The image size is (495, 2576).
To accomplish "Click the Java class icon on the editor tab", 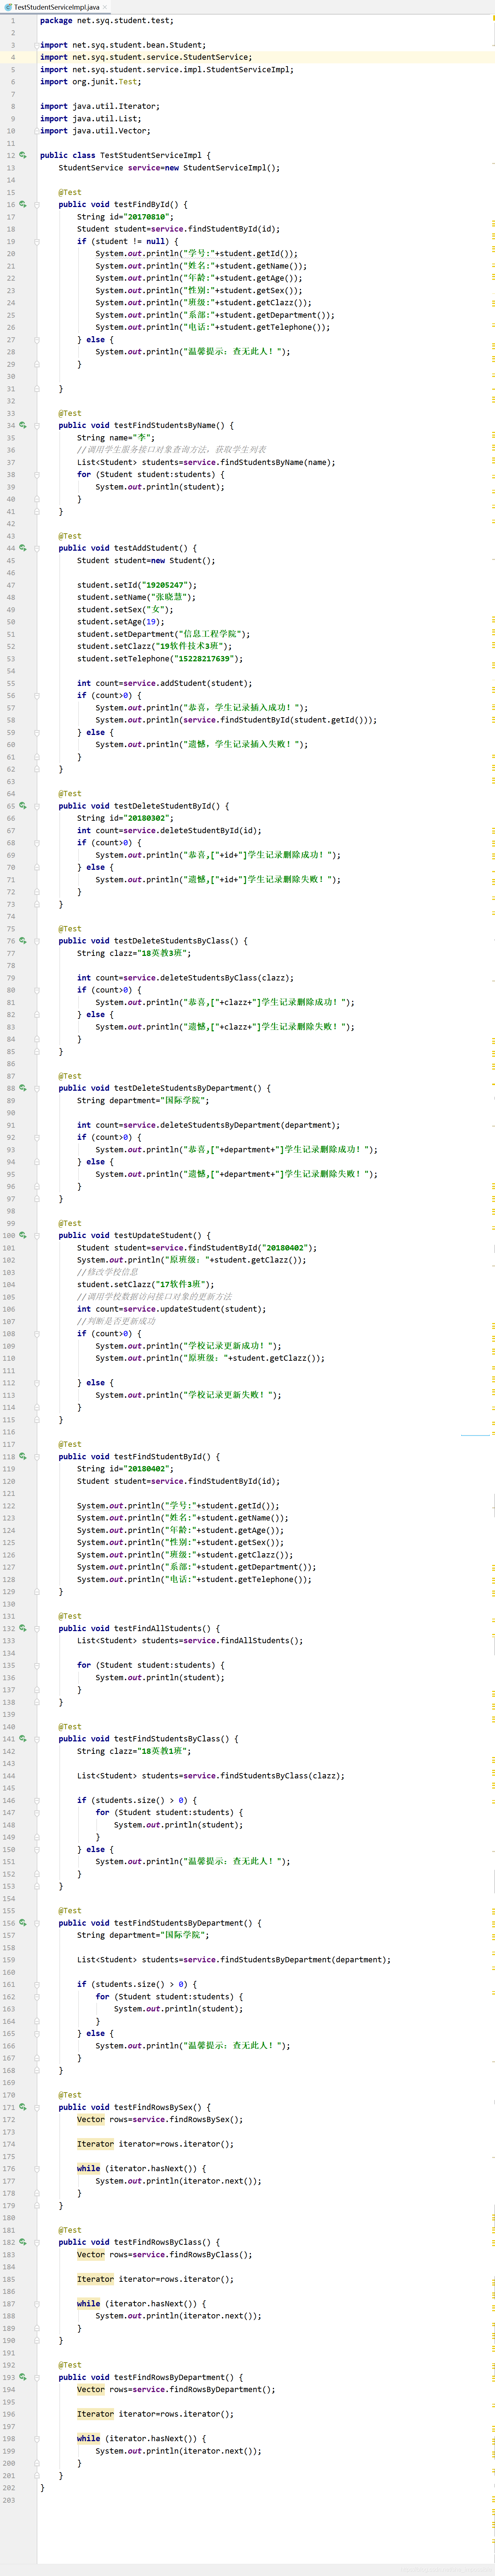I will [8, 7].
